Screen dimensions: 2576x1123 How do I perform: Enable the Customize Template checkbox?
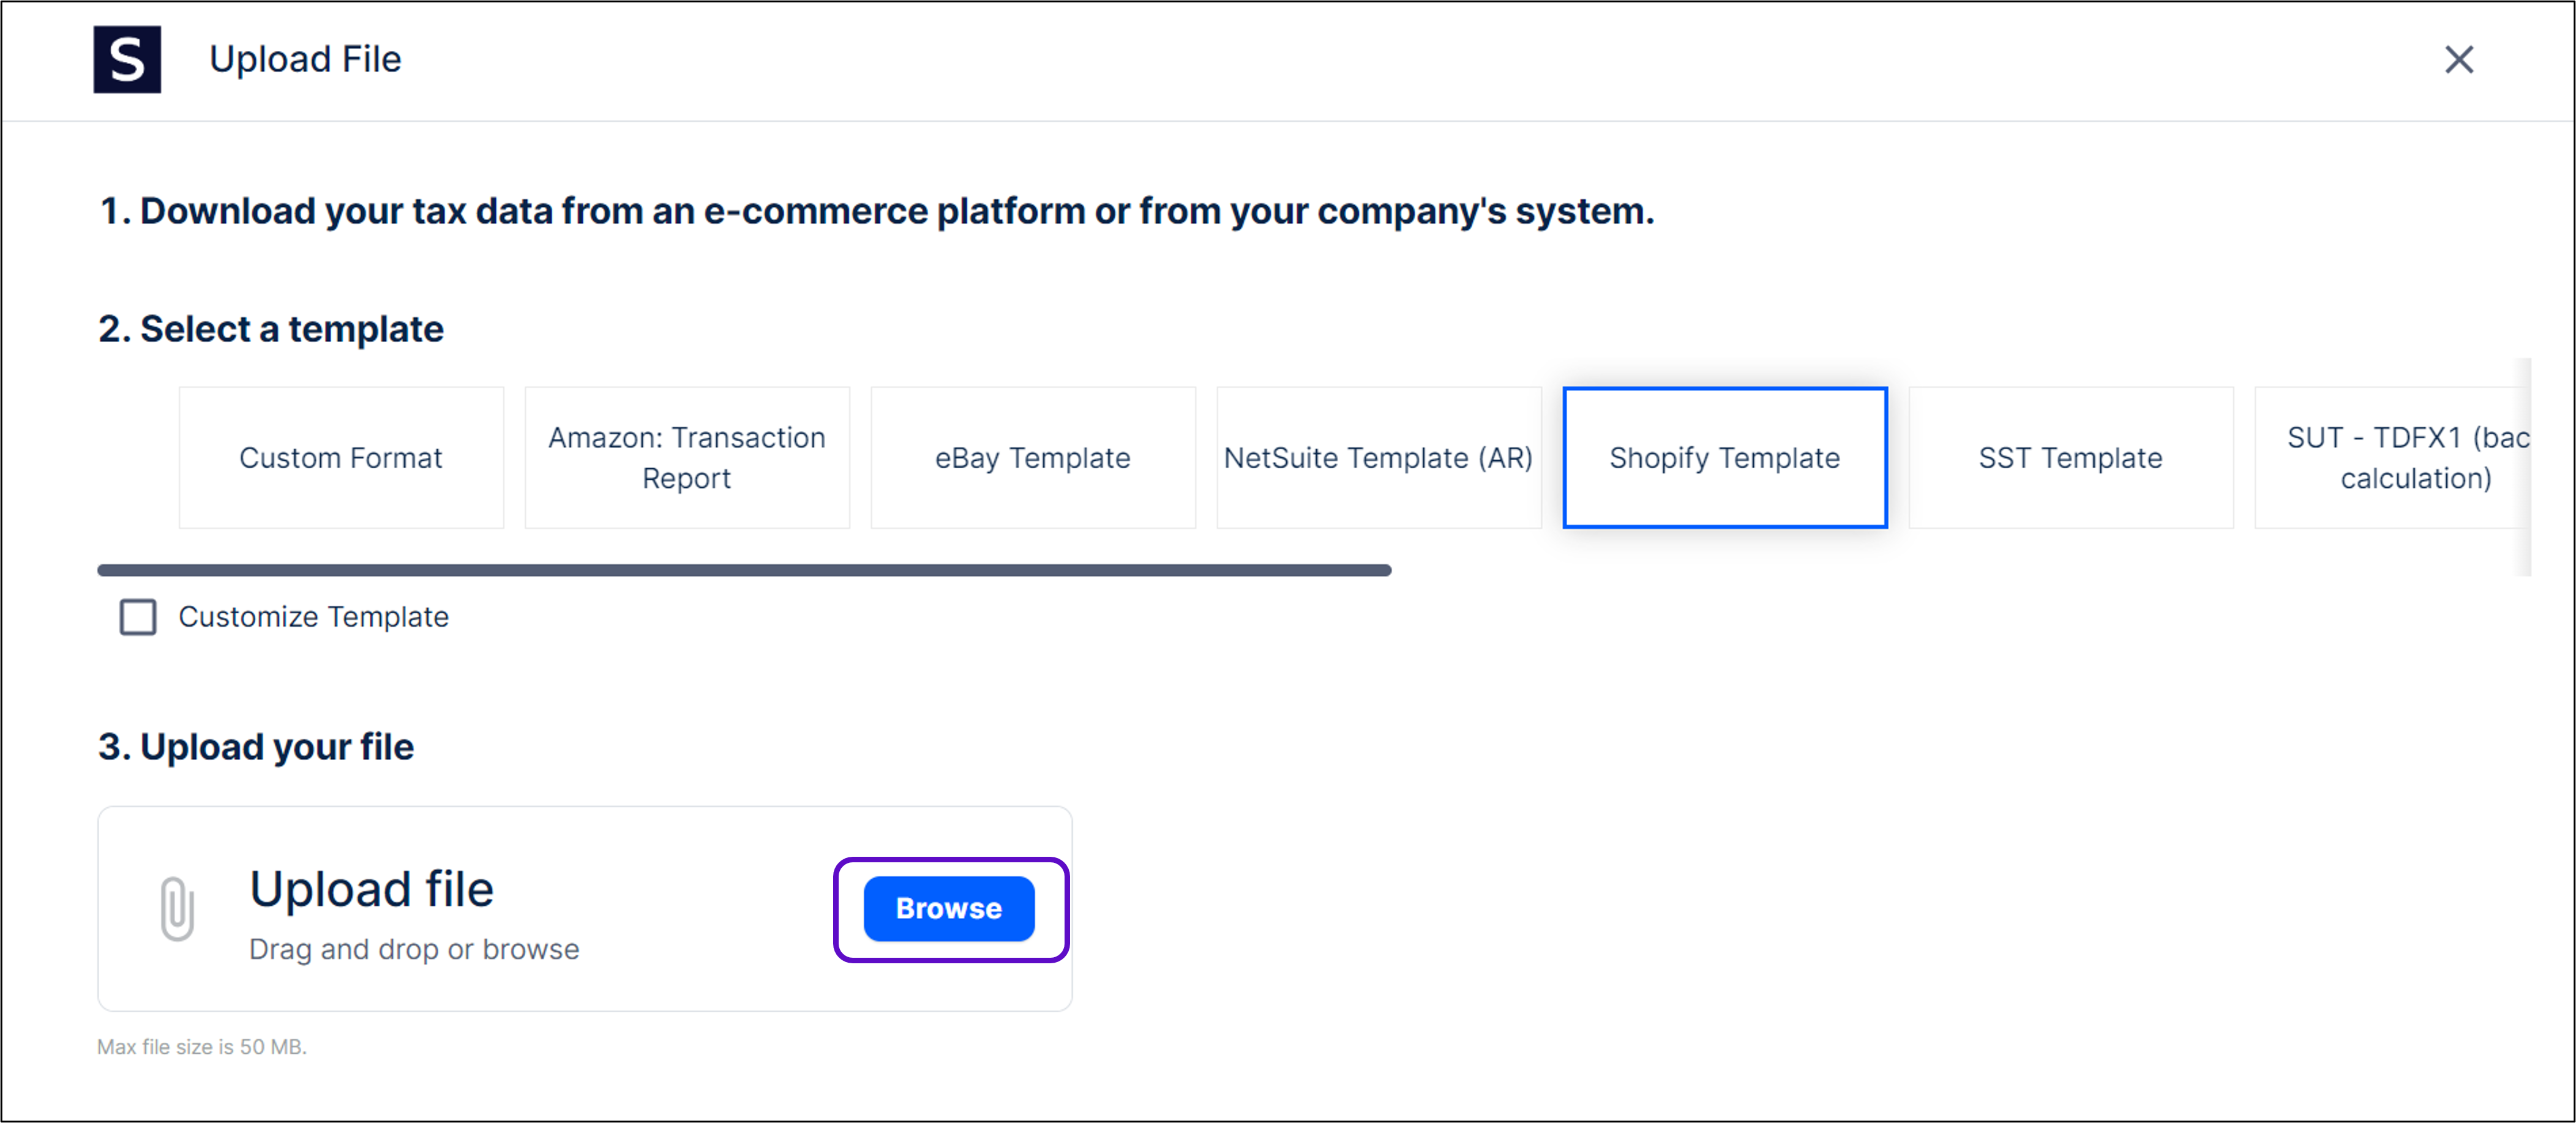point(138,617)
